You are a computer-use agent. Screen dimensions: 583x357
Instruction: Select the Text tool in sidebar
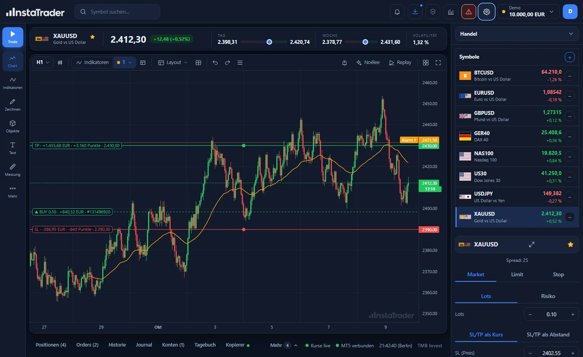pyautogui.click(x=12, y=148)
